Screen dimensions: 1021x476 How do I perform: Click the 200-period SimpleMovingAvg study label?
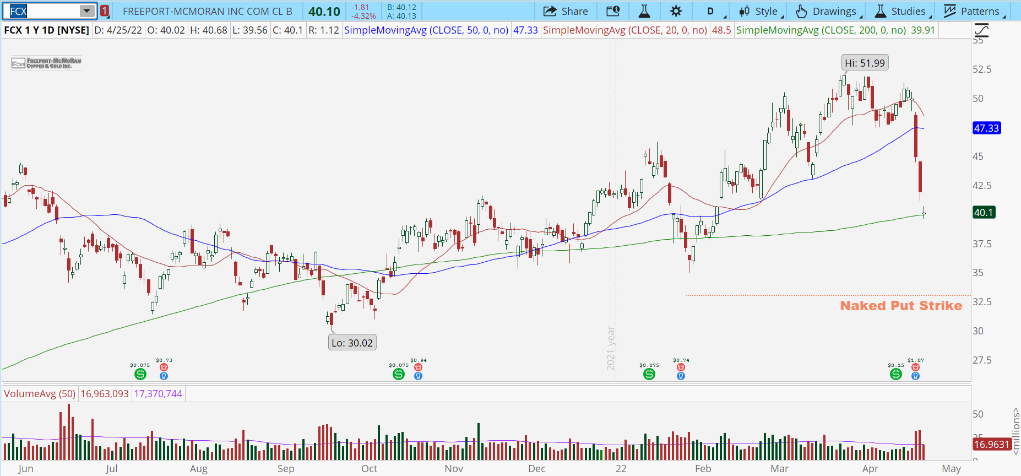821,30
